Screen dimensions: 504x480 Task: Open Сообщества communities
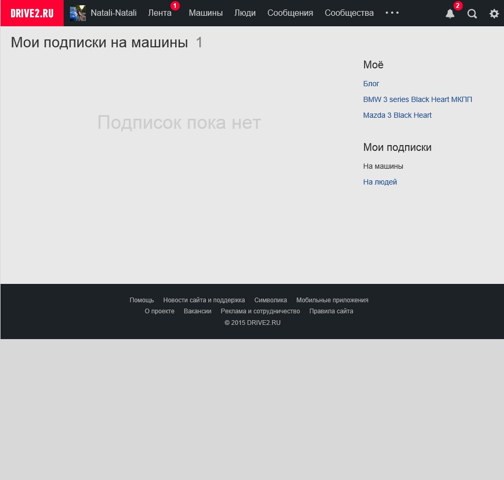(349, 13)
